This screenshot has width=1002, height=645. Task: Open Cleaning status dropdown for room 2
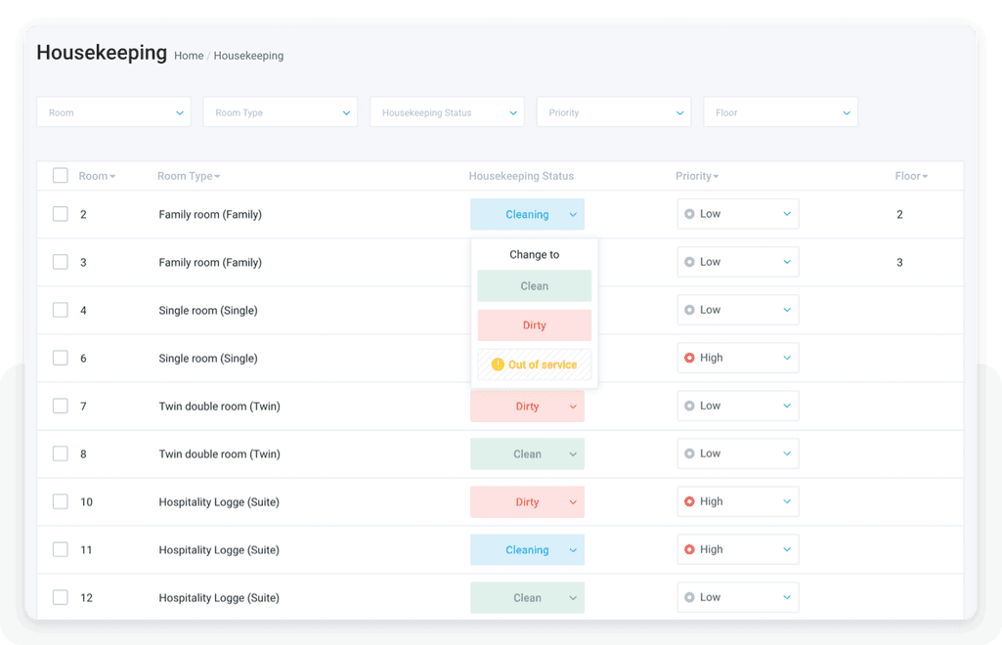[x=527, y=214]
